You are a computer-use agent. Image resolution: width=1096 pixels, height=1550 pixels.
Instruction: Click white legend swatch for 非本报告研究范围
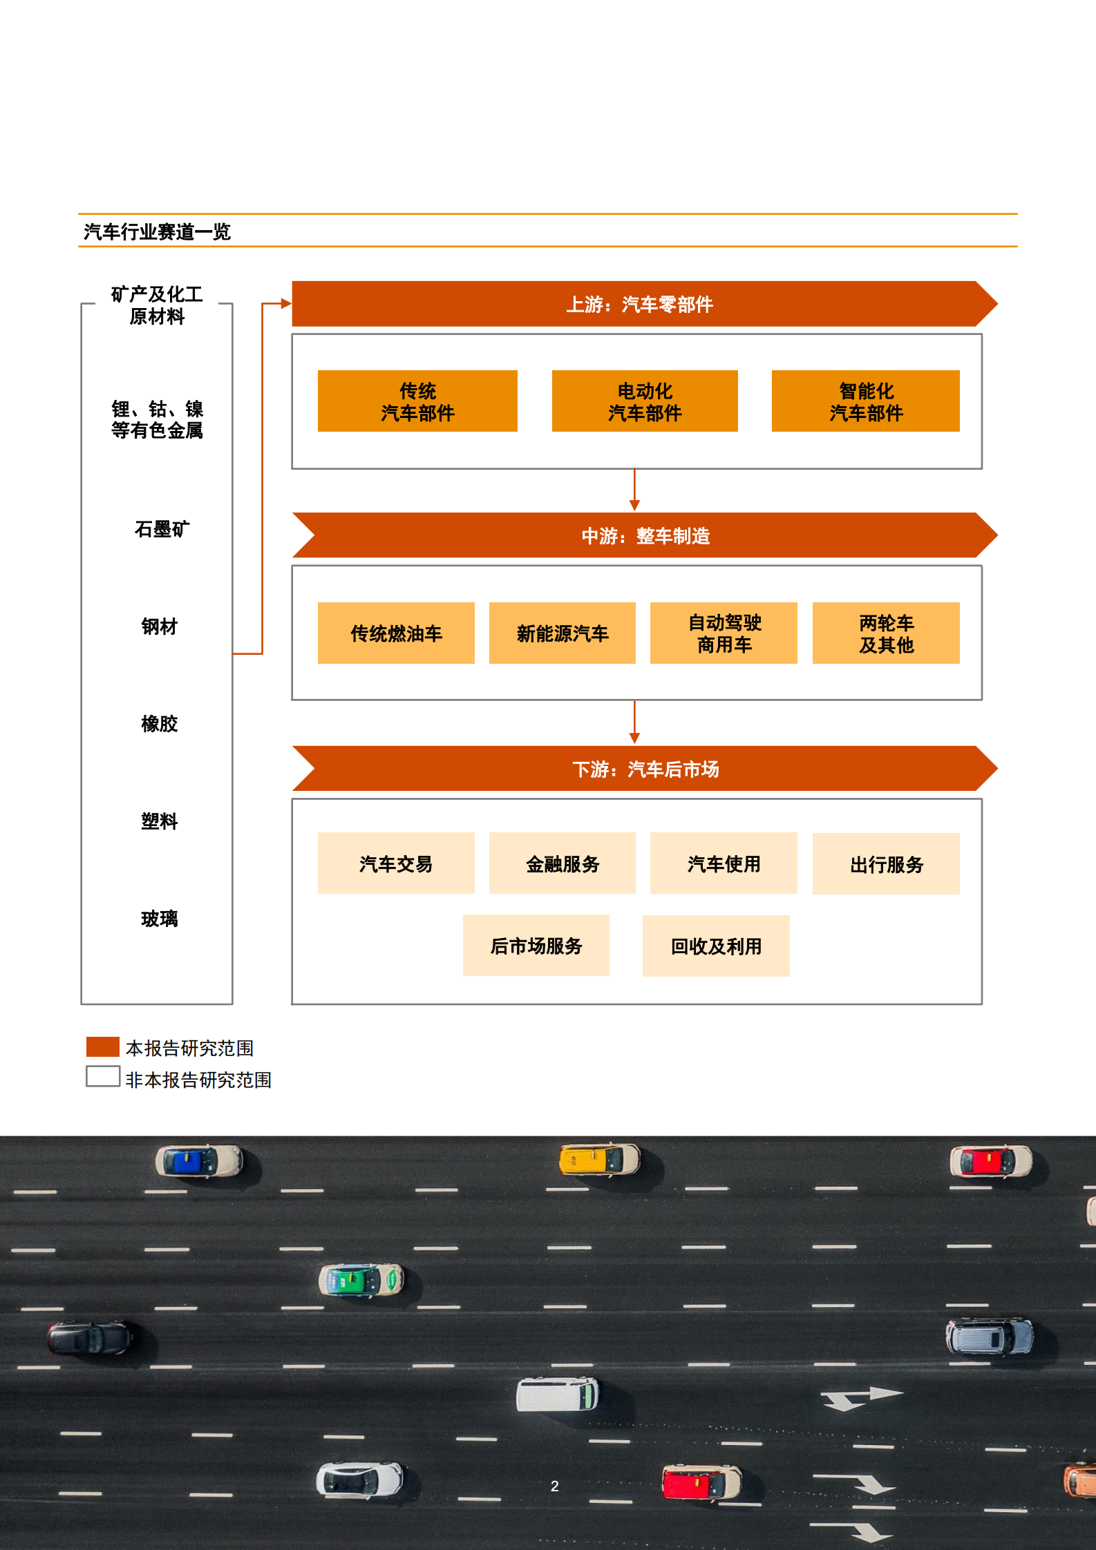[x=103, y=1076]
